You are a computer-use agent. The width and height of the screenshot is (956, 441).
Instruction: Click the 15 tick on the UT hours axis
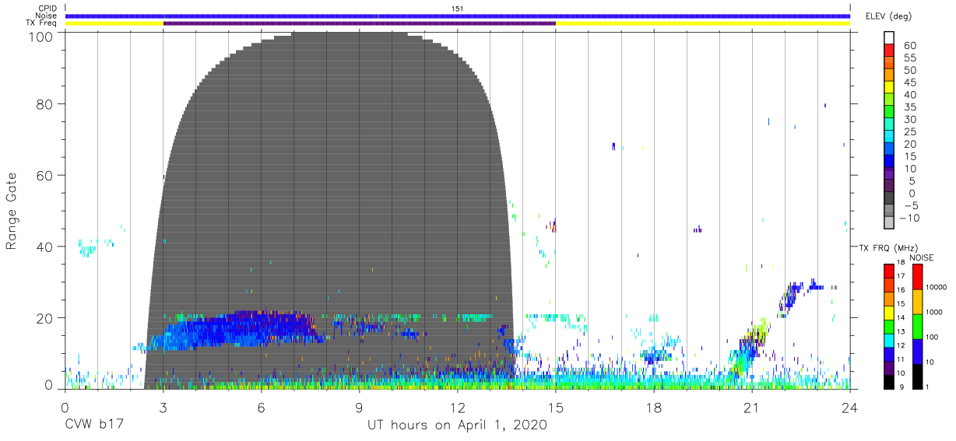[556, 407]
